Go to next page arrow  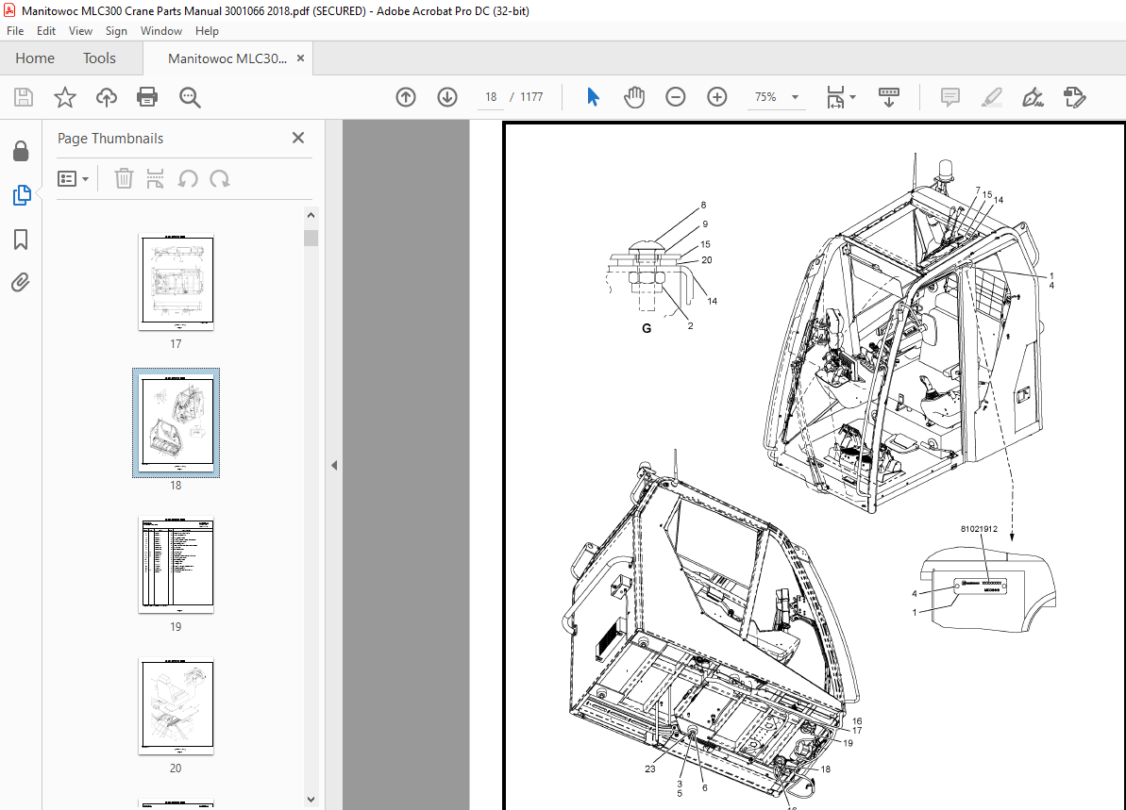(447, 97)
